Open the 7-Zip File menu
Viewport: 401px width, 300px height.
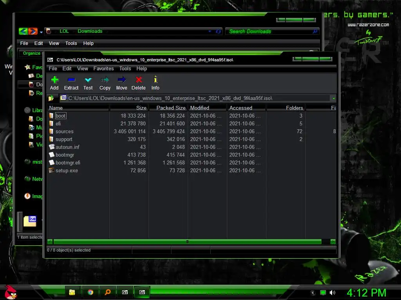click(x=53, y=69)
